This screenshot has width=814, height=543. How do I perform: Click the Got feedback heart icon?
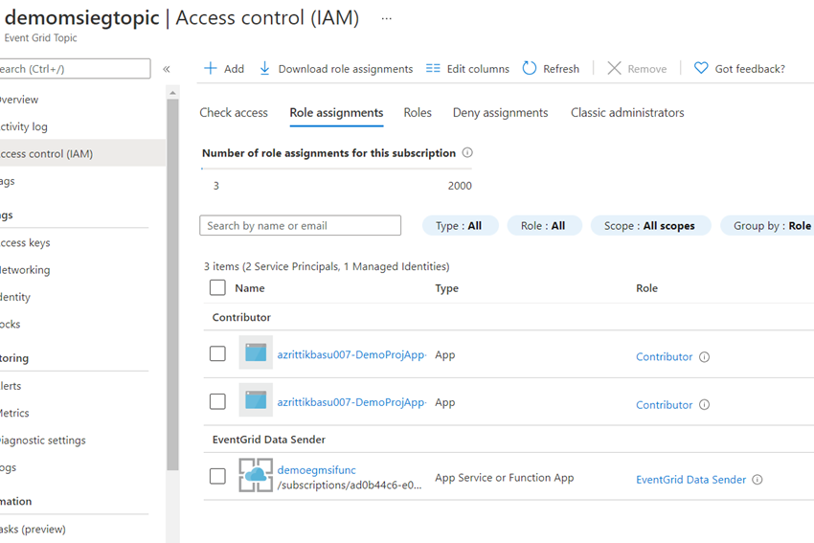(701, 69)
